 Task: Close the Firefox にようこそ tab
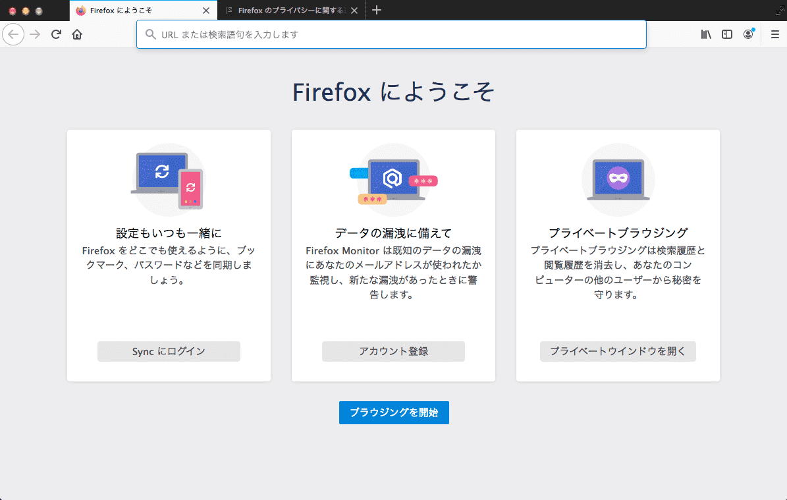coord(205,11)
